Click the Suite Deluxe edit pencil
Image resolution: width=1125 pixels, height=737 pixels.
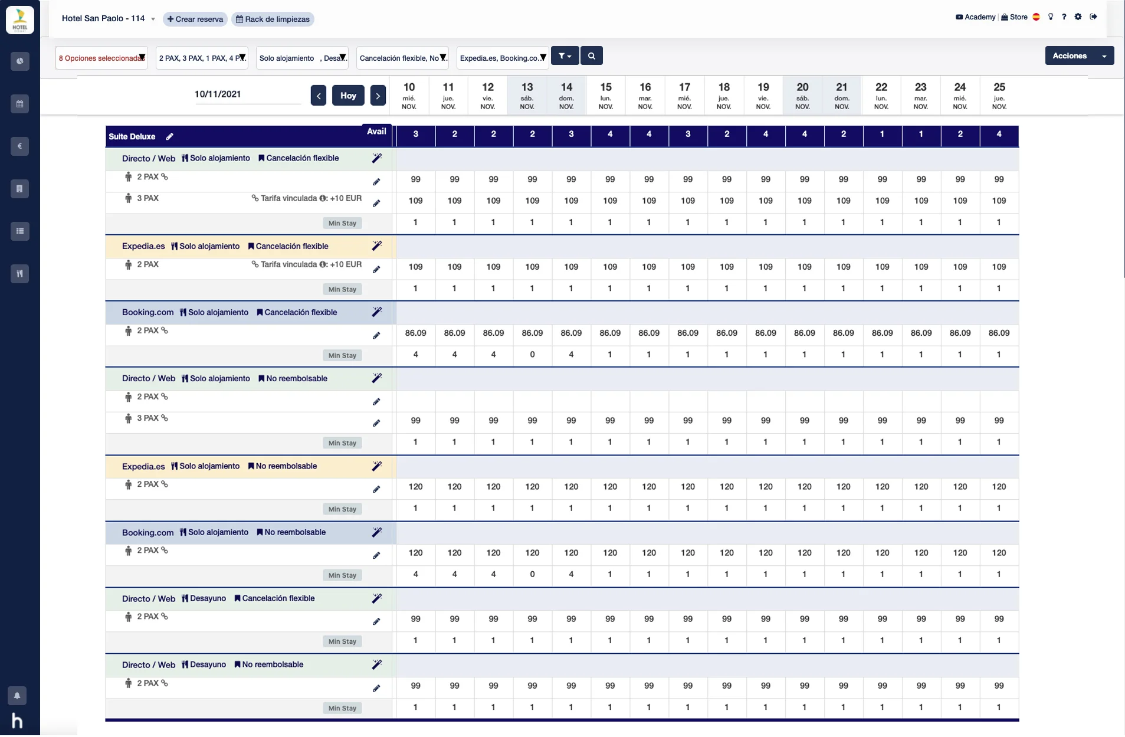click(170, 137)
